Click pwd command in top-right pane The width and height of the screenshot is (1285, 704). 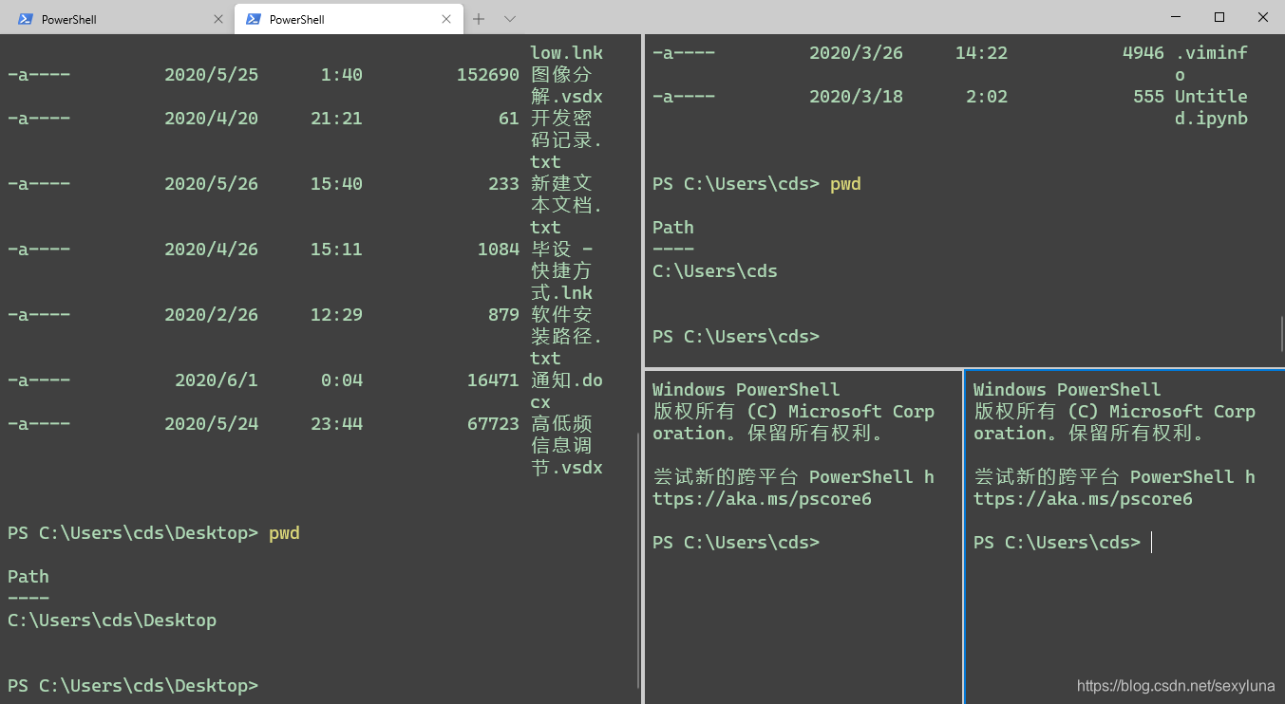(x=845, y=184)
